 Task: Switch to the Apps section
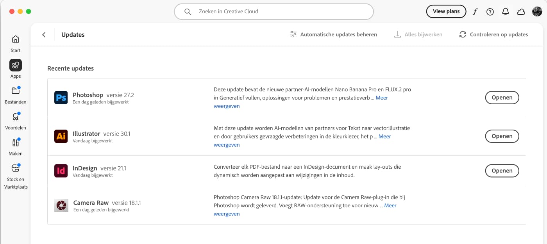pos(15,69)
